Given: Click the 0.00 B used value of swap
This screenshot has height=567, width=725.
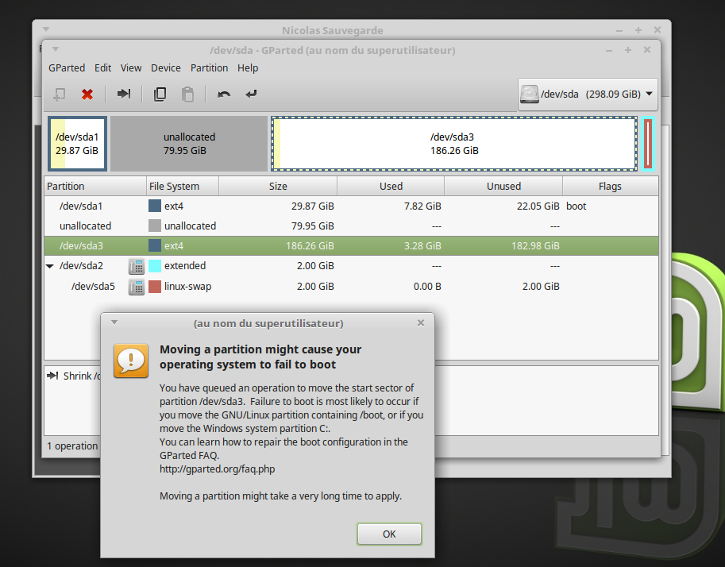Looking at the screenshot, I should pyautogui.click(x=427, y=286).
